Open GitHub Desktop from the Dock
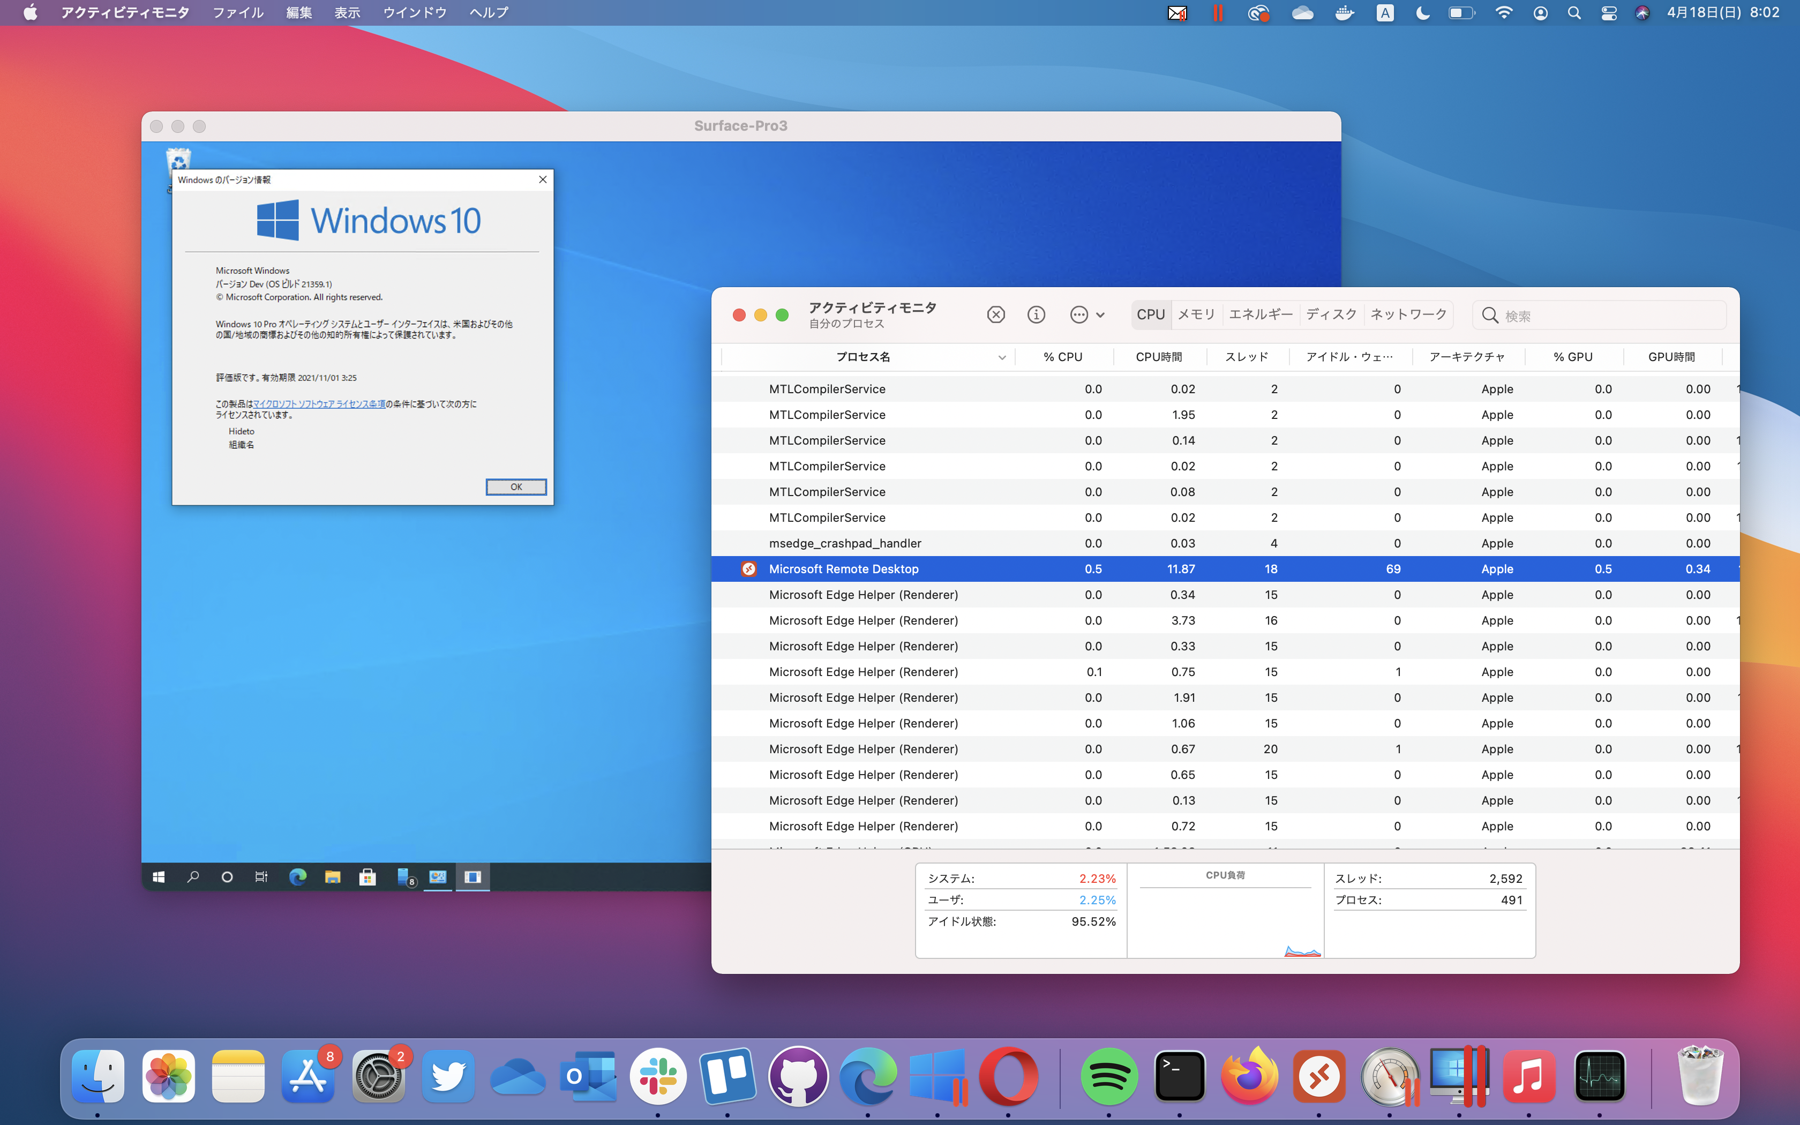Image resolution: width=1800 pixels, height=1125 pixels. [798, 1076]
